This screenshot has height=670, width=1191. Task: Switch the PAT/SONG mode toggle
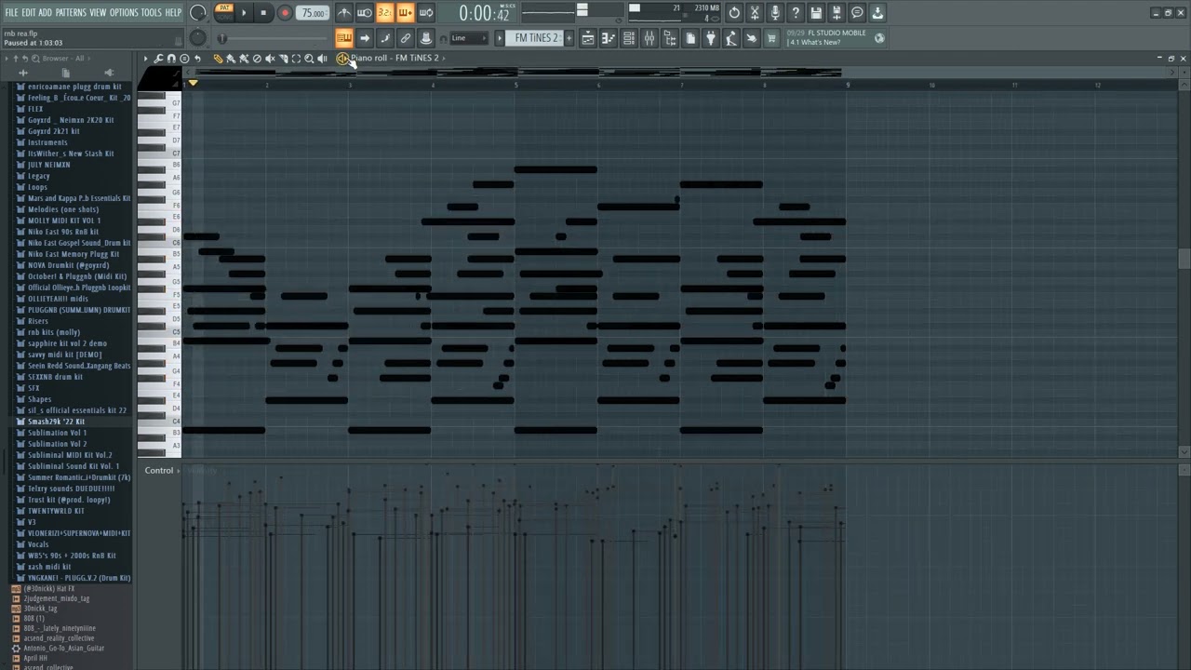(224, 12)
